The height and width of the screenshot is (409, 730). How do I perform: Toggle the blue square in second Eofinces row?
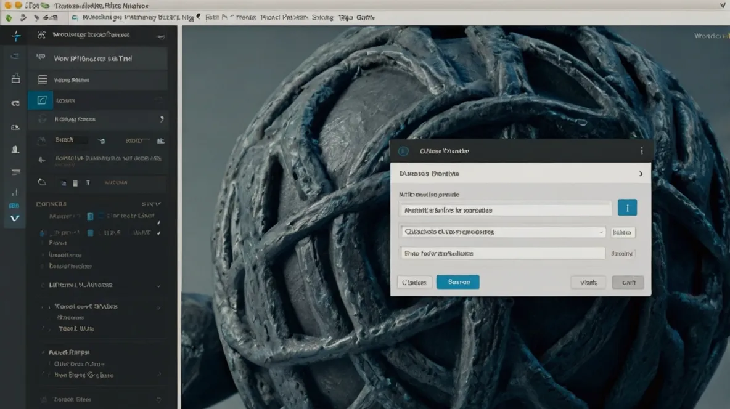(90, 233)
